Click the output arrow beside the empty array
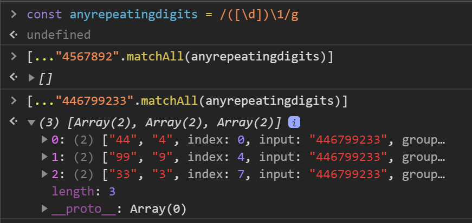 (x=14, y=77)
